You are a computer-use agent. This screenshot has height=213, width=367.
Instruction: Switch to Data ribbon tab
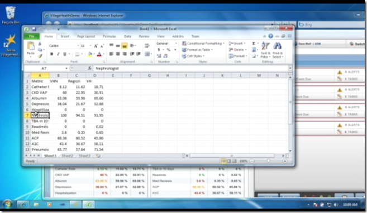pos(127,36)
